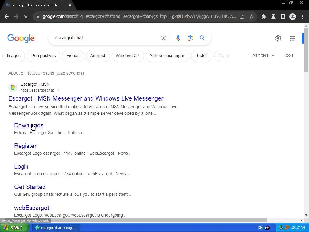Open the profile avatar menu

coord(293,17)
